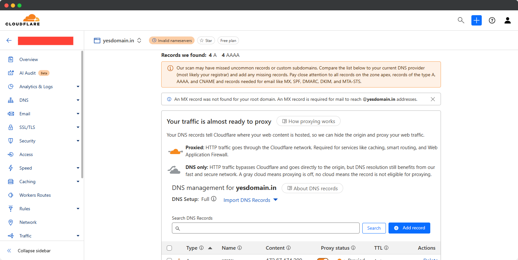
Task: Click the Email envelope icon
Action: [x=11, y=114]
